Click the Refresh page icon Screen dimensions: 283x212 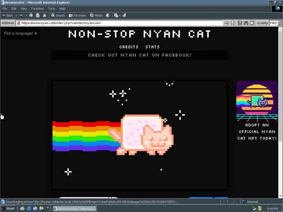(x=38, y=15)
